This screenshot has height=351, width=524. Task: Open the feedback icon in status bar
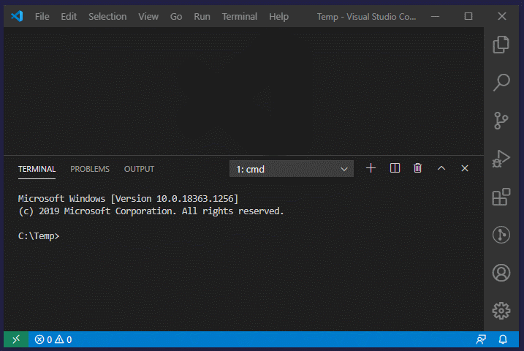481,339
